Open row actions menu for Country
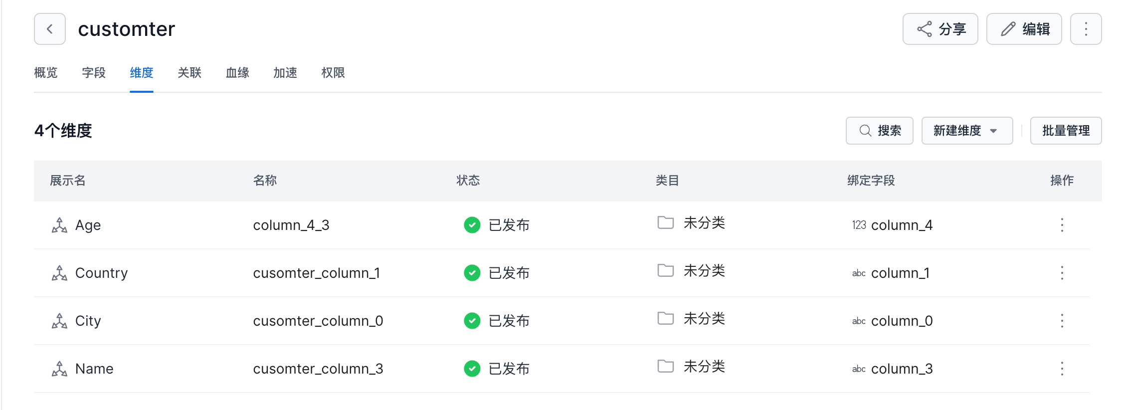This screenshot has height=410, width=1125. click(1062, 273)
